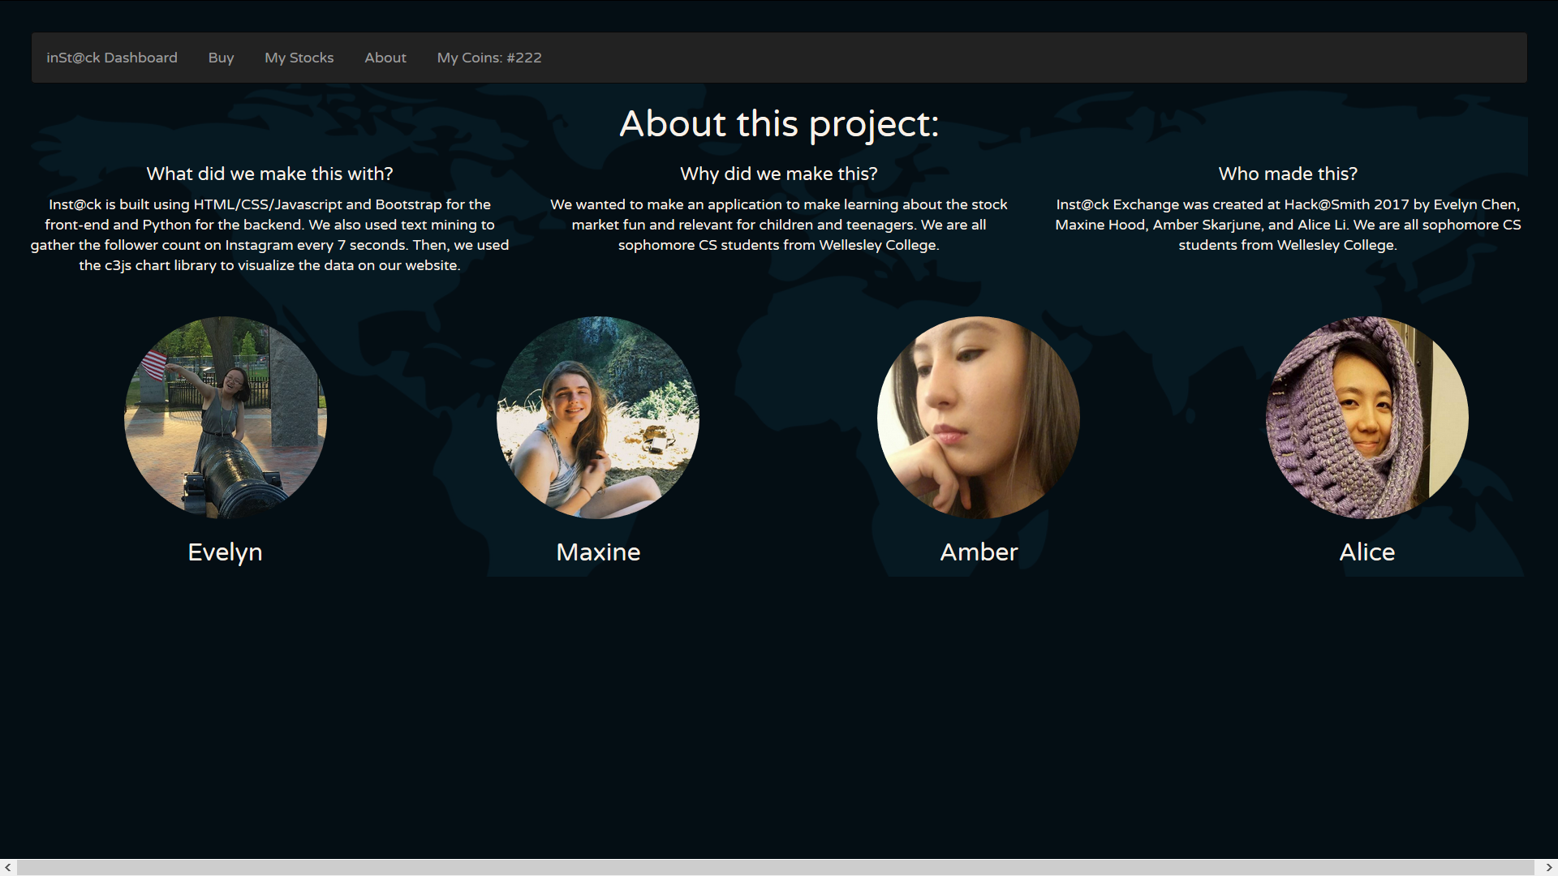The height and width of the screenshot is (876, 1558).
Task: Click the 'What did we make this with?' heading
Action: click(269, 174)
